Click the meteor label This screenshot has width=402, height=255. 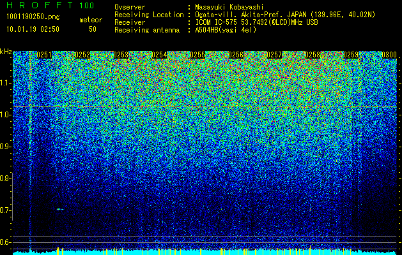91,20
